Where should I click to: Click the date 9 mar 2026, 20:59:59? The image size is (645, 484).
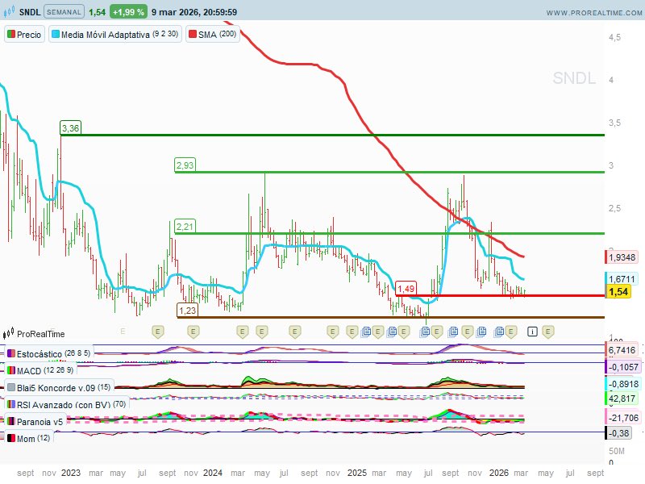[194, 12]
